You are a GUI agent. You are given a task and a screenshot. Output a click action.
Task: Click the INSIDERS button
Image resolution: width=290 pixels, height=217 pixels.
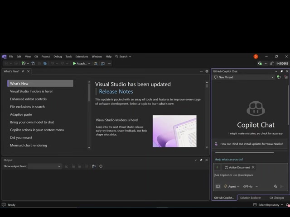[x=282, y=63]
